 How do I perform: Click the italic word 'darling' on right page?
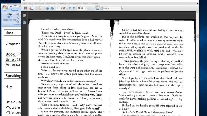pos(161,30)
